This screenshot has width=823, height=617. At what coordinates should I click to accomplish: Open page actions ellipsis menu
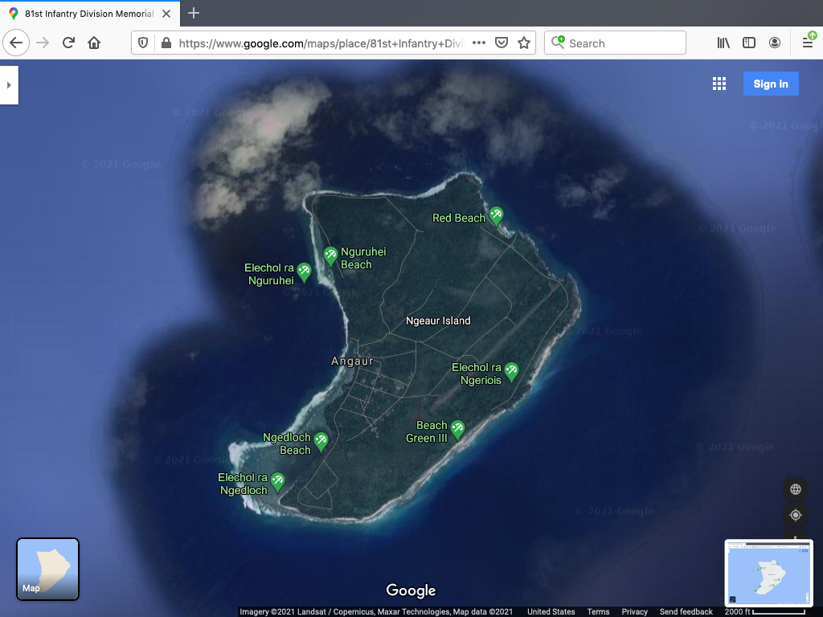pos(479,43)
